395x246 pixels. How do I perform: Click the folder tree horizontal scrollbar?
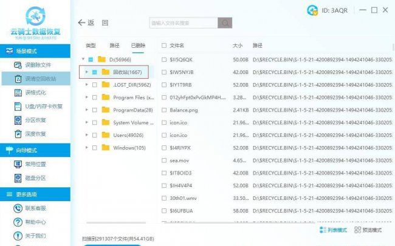tap(116, 222)
